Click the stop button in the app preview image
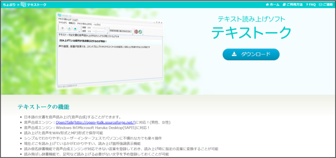The image size is (336, 158). pos(75,29)
